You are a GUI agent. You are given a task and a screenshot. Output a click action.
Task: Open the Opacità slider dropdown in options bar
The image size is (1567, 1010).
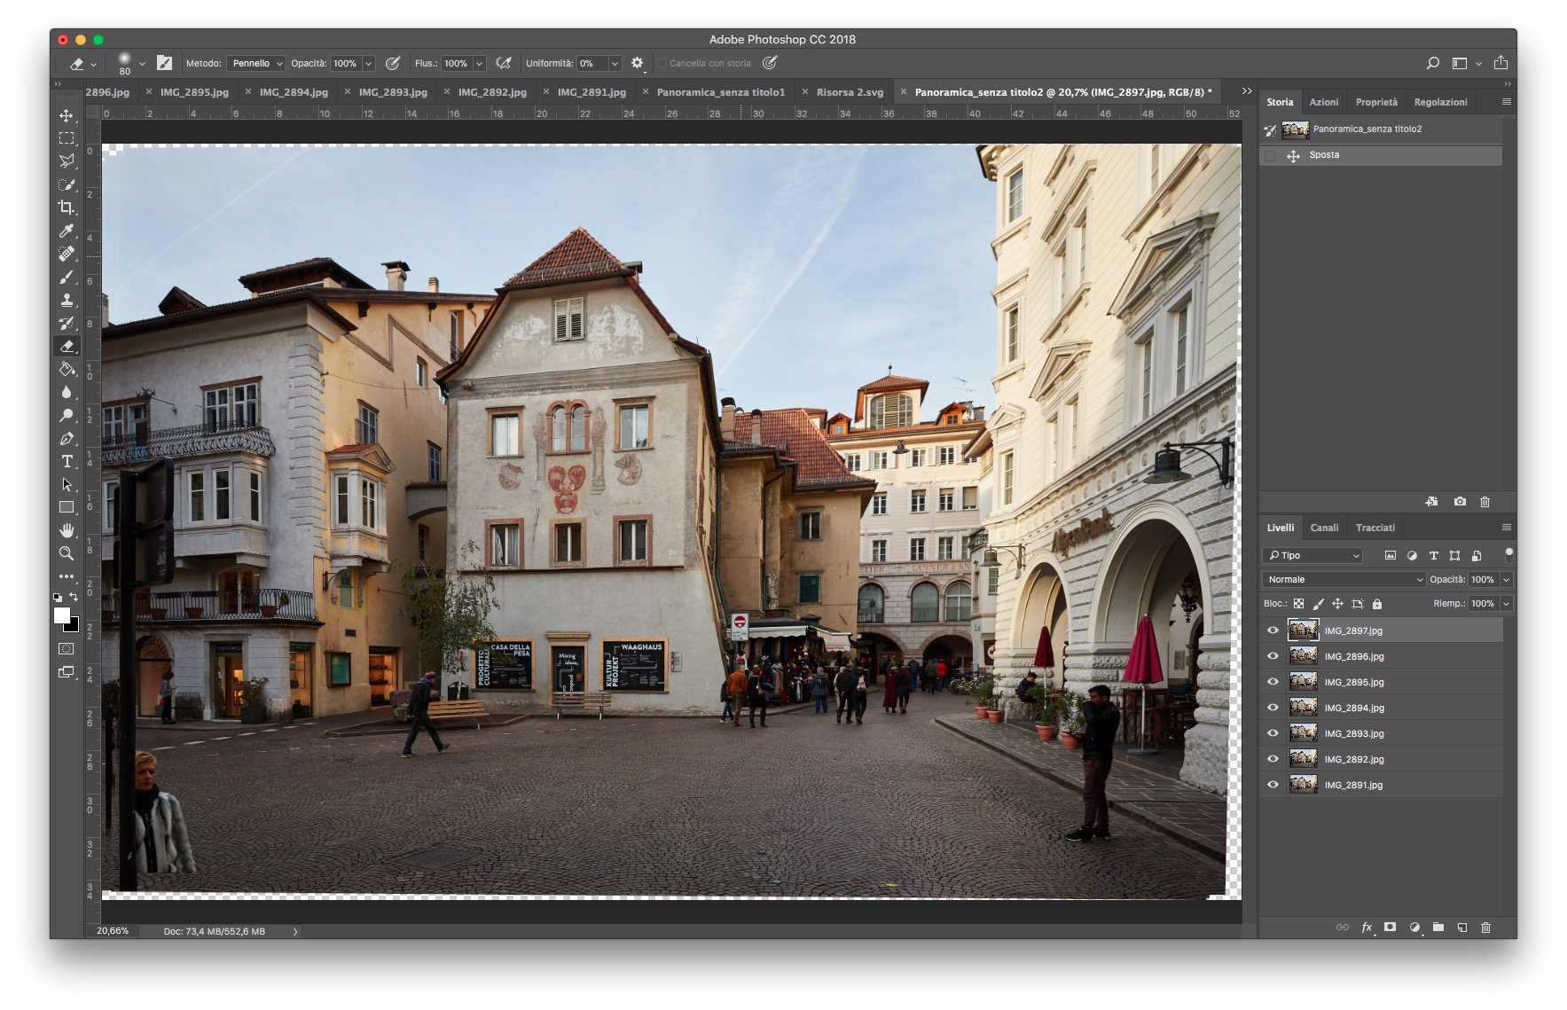(x=369, y=63)
